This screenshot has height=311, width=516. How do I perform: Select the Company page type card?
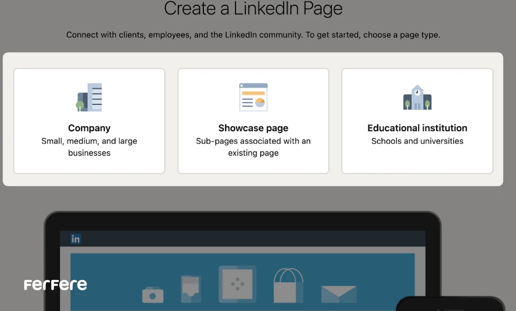pyautogui.click(x=89, y=121)
